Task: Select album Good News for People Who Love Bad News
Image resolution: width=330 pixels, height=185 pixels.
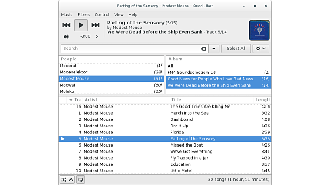Action: pos(219,79)
